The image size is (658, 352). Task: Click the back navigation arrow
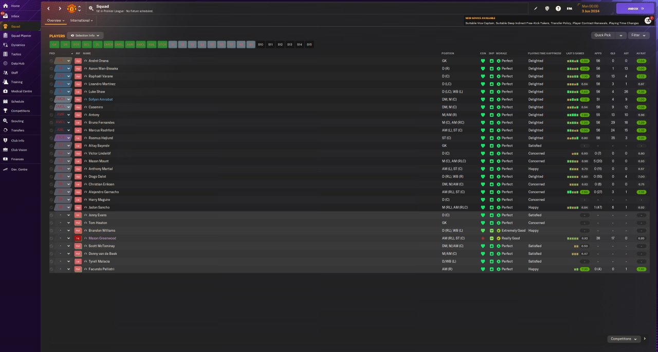pyautogui.click(x=49, y=9)
